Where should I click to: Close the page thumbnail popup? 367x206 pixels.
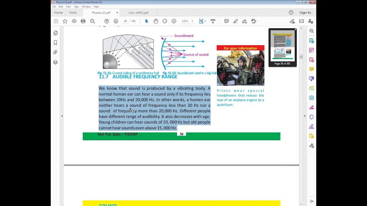pyautogui.click(x=296, y=29)
